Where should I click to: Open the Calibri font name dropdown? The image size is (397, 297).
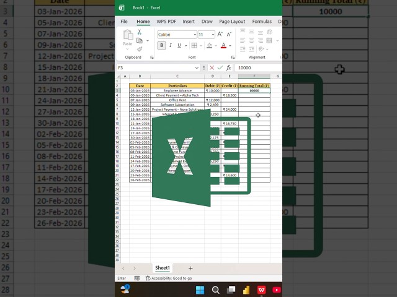tap(195, 35)
